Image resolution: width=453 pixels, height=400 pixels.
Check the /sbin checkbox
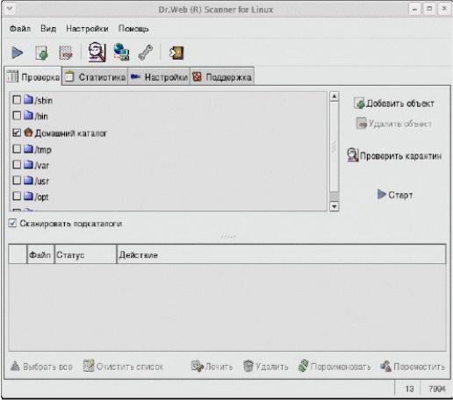(x=17, y=100)
